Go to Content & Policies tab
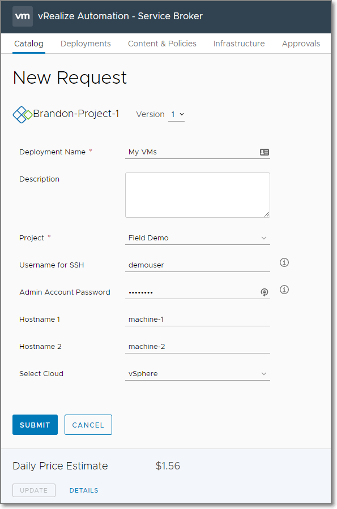The width and height of the screenshot is (337, 509). 162,44
